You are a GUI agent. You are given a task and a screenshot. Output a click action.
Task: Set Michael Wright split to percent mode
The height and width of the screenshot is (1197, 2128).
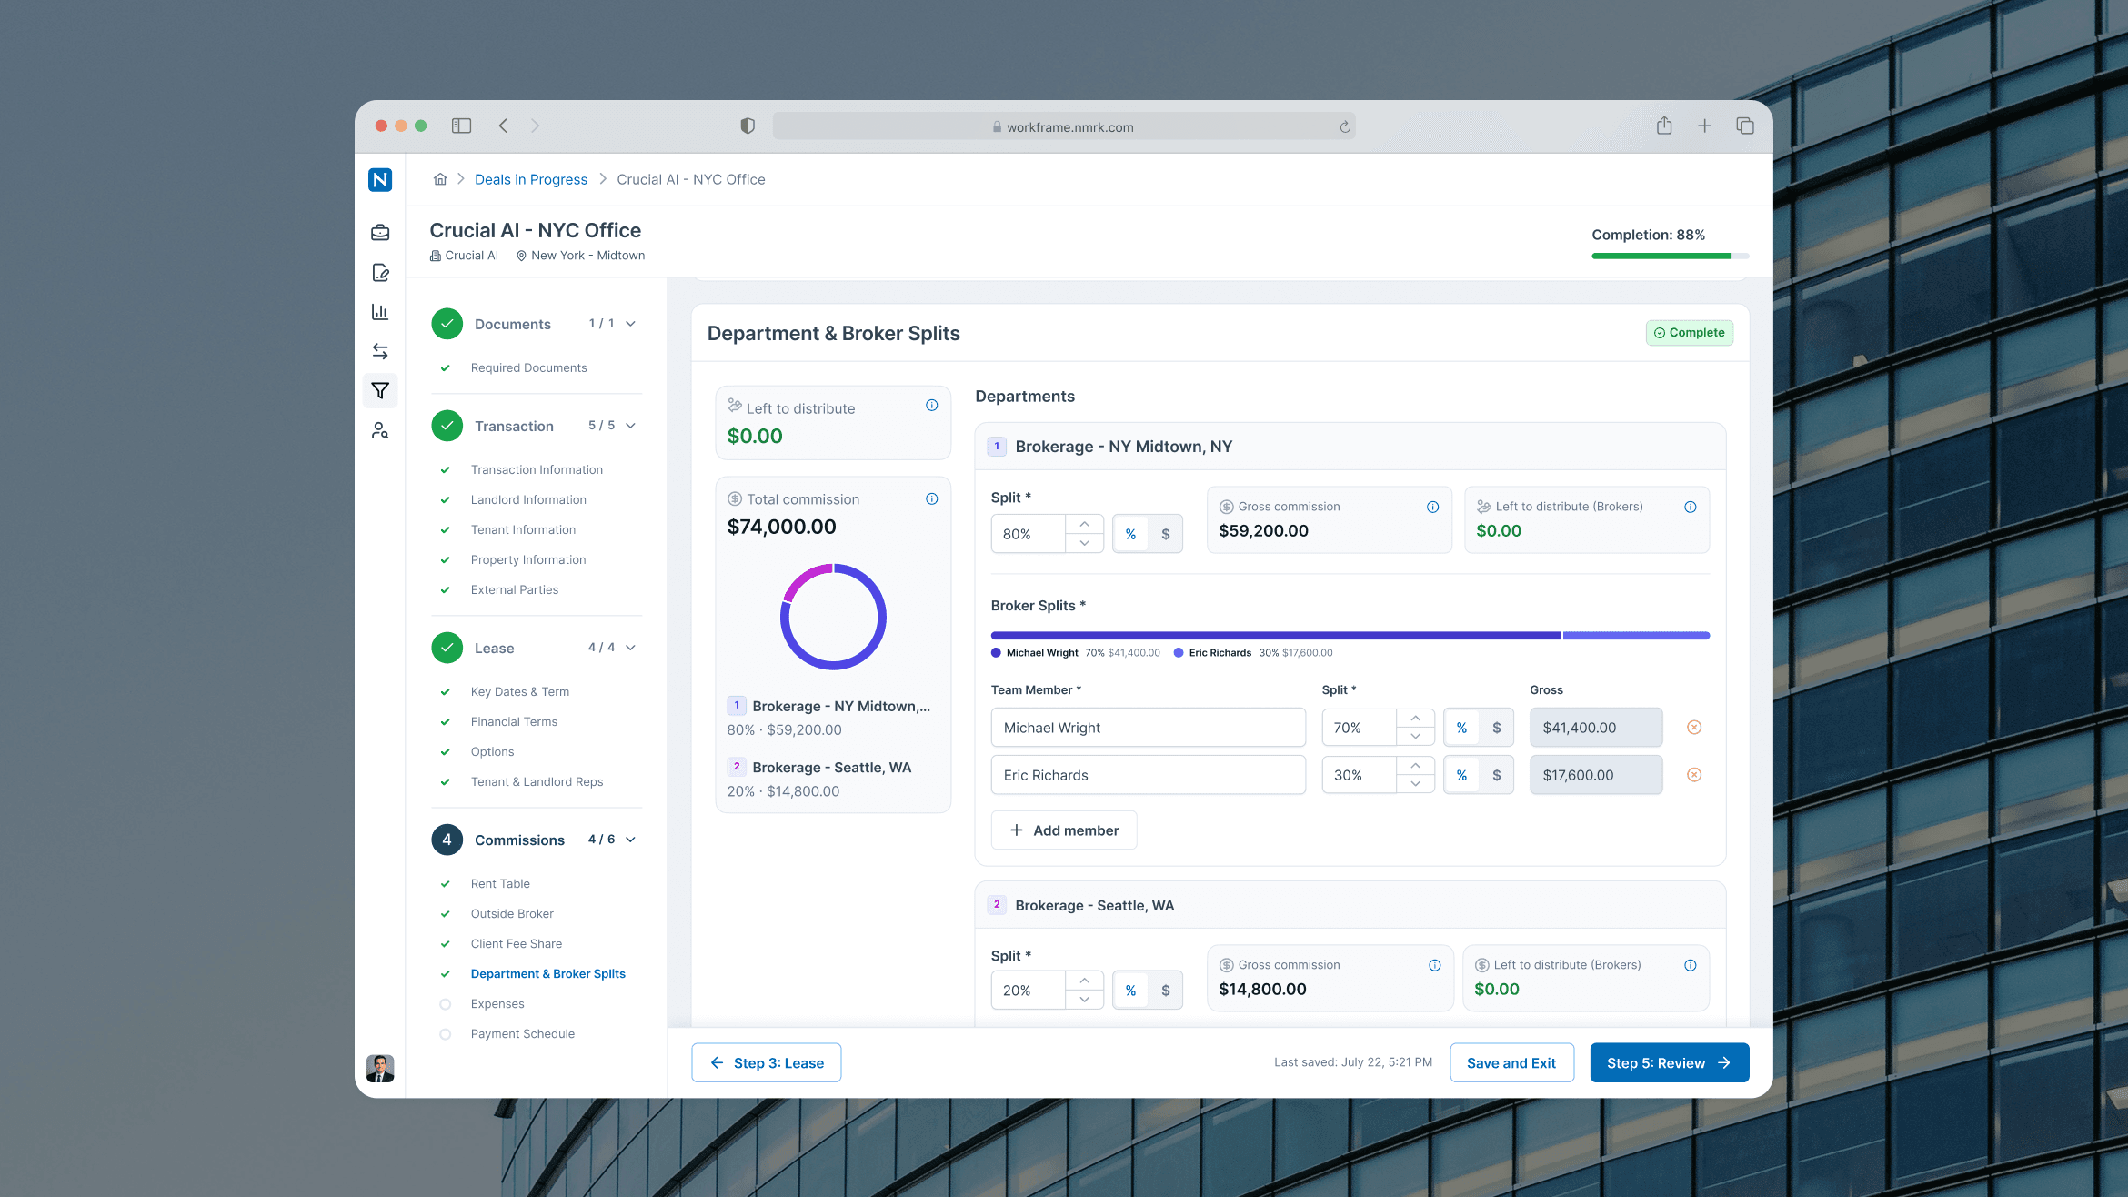[1461, 728]
